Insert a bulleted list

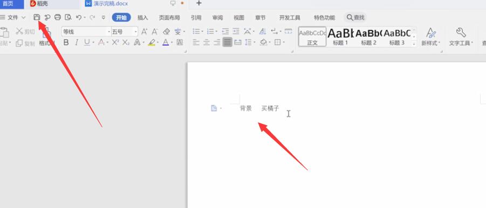196,31
